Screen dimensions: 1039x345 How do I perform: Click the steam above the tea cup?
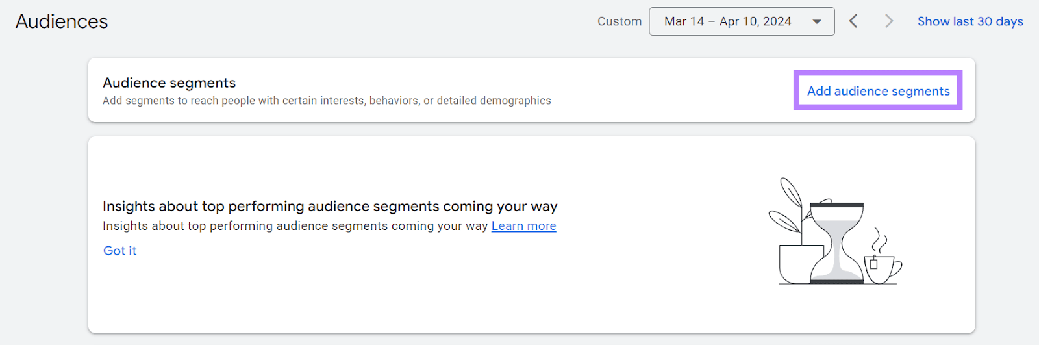coord(879,240)
